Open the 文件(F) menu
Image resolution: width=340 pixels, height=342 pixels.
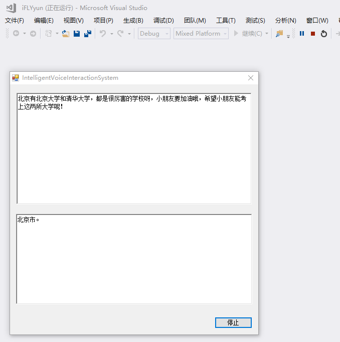point(15,21)
